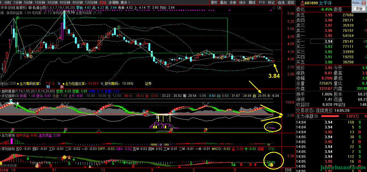Click the smiley face marker at chart right end
367x172 pixels.
[271, 165]
